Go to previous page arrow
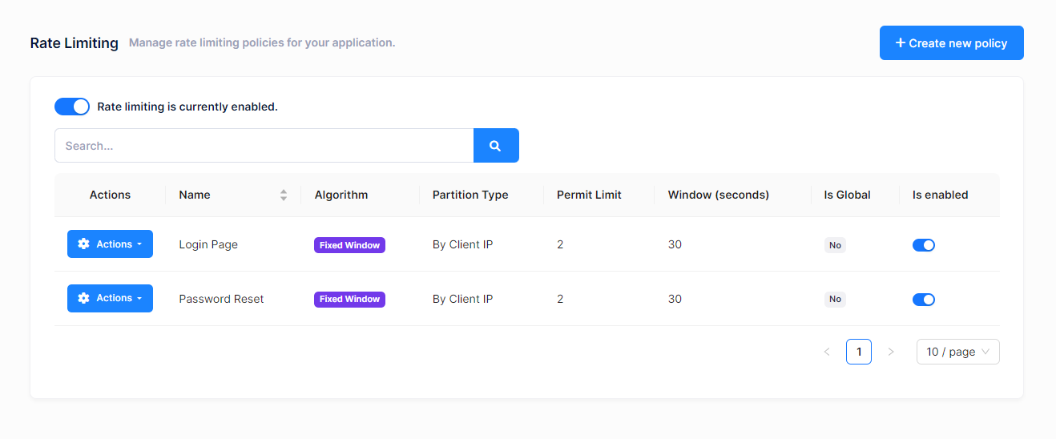 pos(827,352)
